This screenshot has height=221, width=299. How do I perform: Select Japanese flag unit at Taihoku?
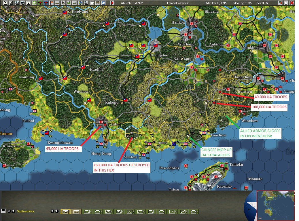pyautogui.click(x=222, y=166)
